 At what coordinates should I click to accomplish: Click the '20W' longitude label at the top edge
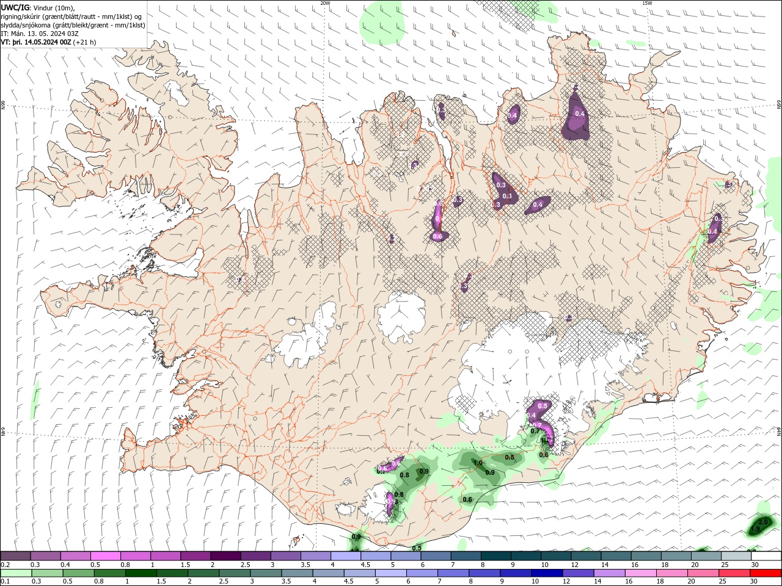tap(325, 3)
